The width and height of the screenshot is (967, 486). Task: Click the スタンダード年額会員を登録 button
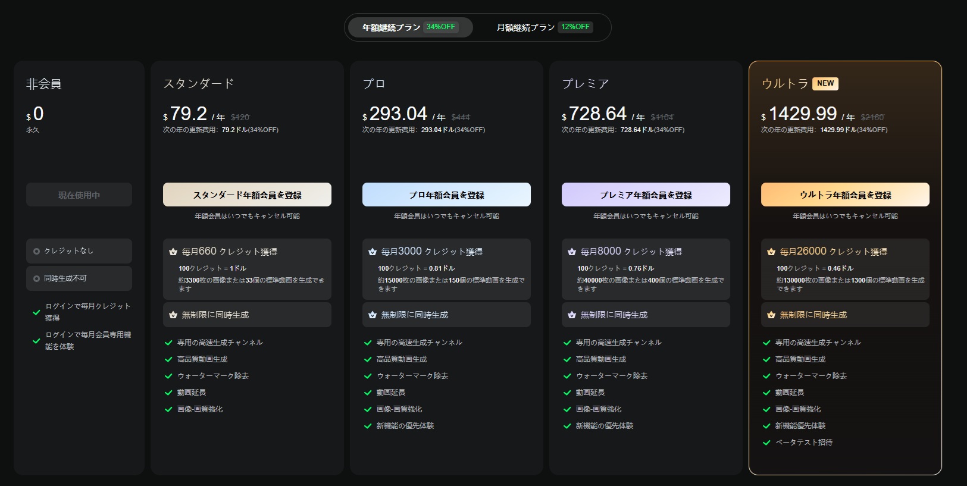[x=247, y=195]
